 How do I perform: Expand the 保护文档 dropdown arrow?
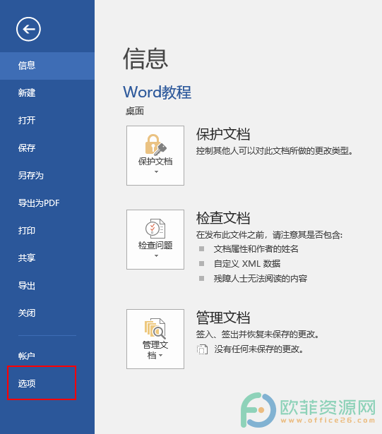(156, 172)
